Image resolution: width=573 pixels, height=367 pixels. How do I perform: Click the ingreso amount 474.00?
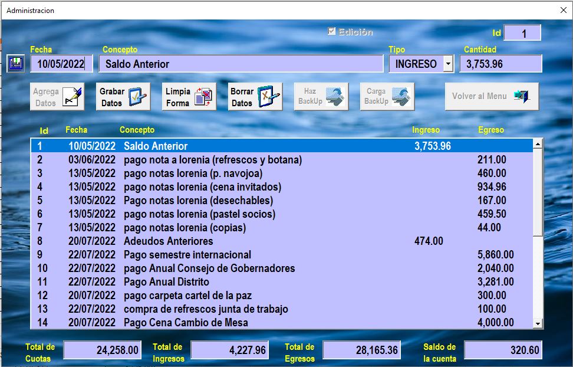pyautogui.click(x=429, y=241)
